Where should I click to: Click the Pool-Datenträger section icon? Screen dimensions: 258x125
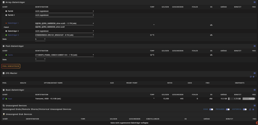[4, 46]
